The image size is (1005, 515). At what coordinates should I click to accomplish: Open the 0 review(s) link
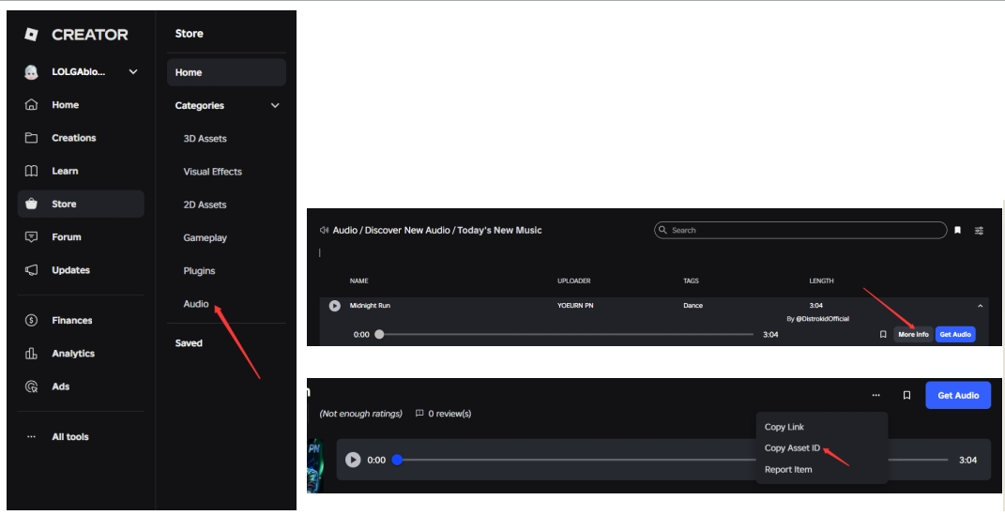click(444, 414)
